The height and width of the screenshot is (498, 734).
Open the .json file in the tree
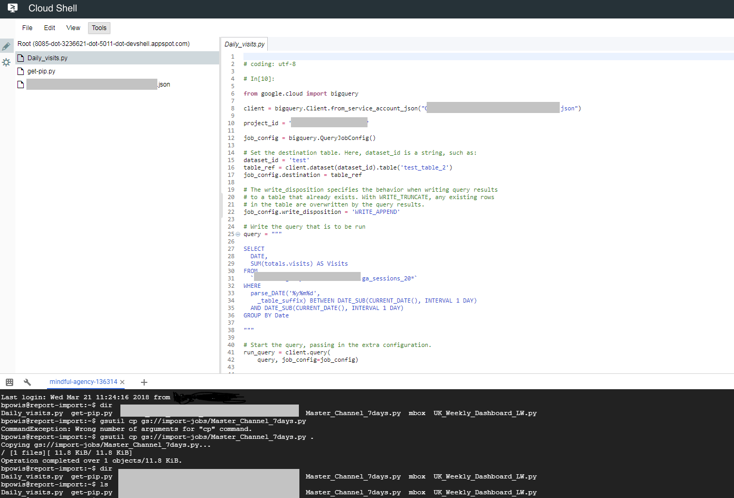point(98,84)
